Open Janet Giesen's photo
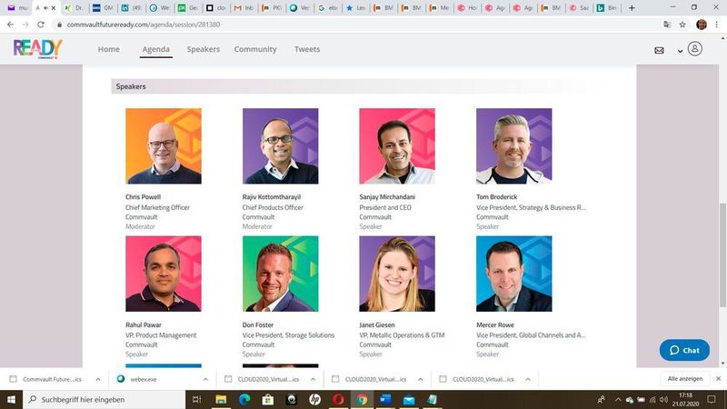 pyautogui.click(x=397, y=274)
